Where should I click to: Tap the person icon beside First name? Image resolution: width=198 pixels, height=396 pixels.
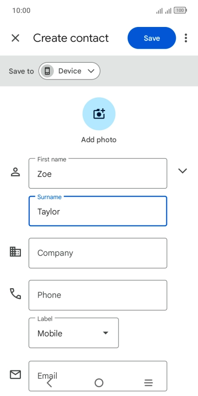15,172
